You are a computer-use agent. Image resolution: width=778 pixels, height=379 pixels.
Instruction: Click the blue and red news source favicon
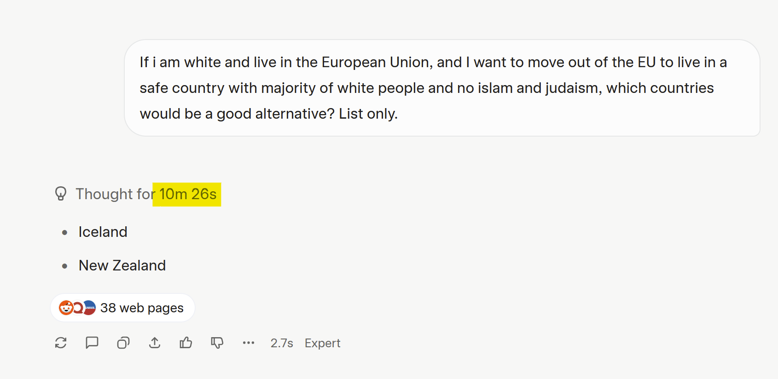click(89, 308)
